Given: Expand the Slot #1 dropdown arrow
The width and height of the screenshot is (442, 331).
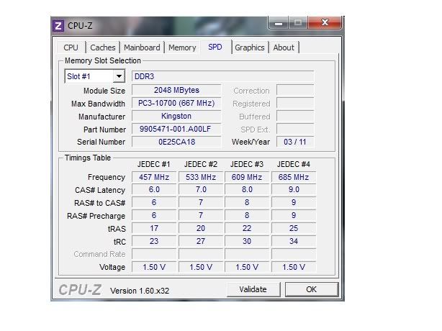Looking at the screenshot, I should tap(119, 76).
